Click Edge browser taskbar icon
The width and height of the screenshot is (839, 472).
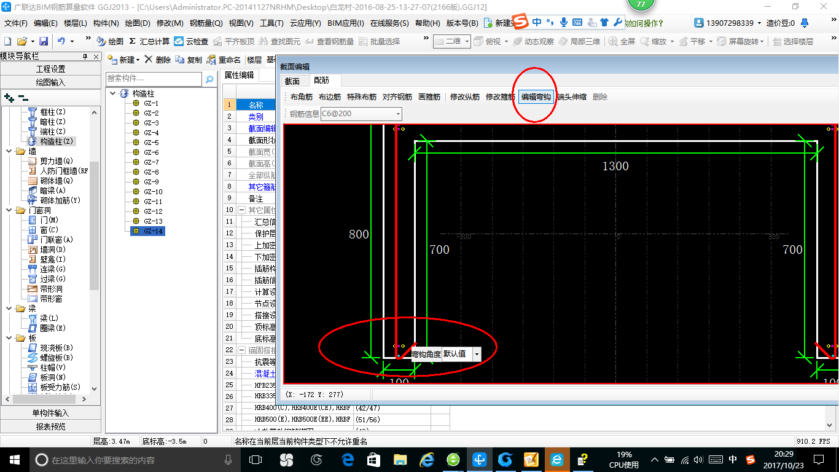pos(348,459)
